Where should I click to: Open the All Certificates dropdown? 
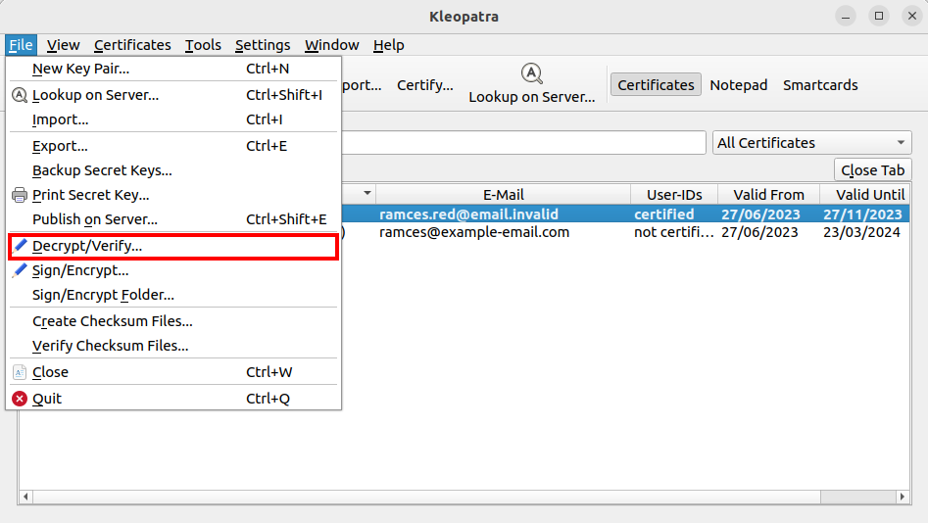(x=812, y=143)
